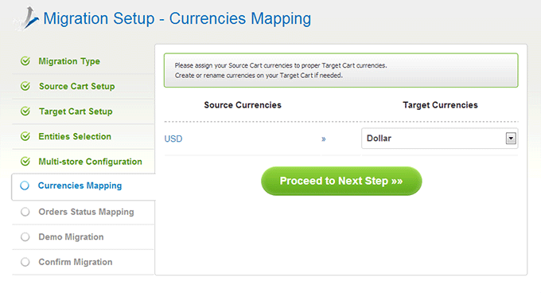Click the green checkmark next to Entities Selection
The image size is (541, 293).
[x=25, y=136]
